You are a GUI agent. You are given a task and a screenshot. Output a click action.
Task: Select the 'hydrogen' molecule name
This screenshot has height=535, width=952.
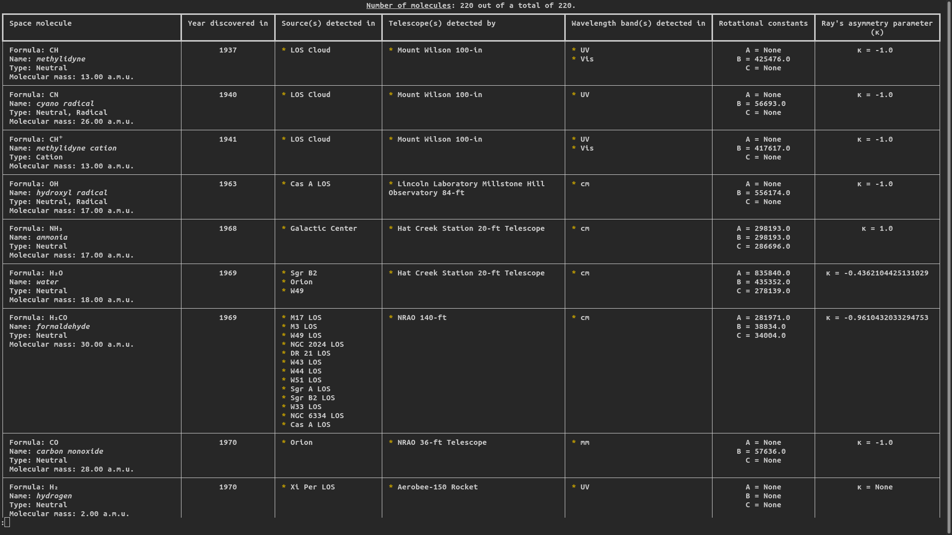click(54, 496)
